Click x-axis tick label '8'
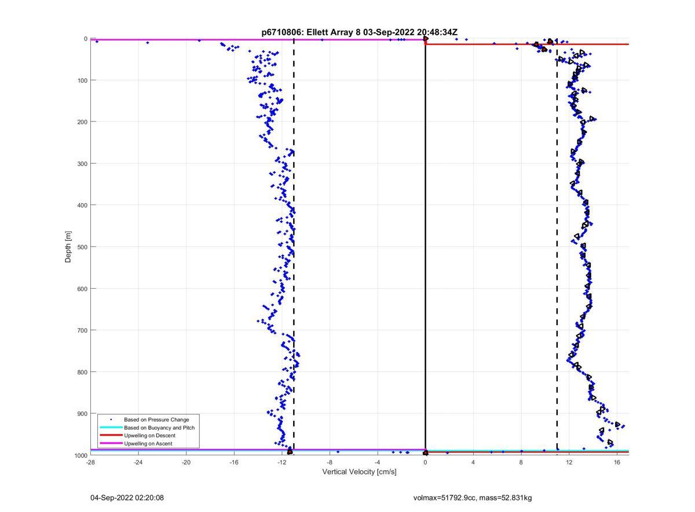 521,462
